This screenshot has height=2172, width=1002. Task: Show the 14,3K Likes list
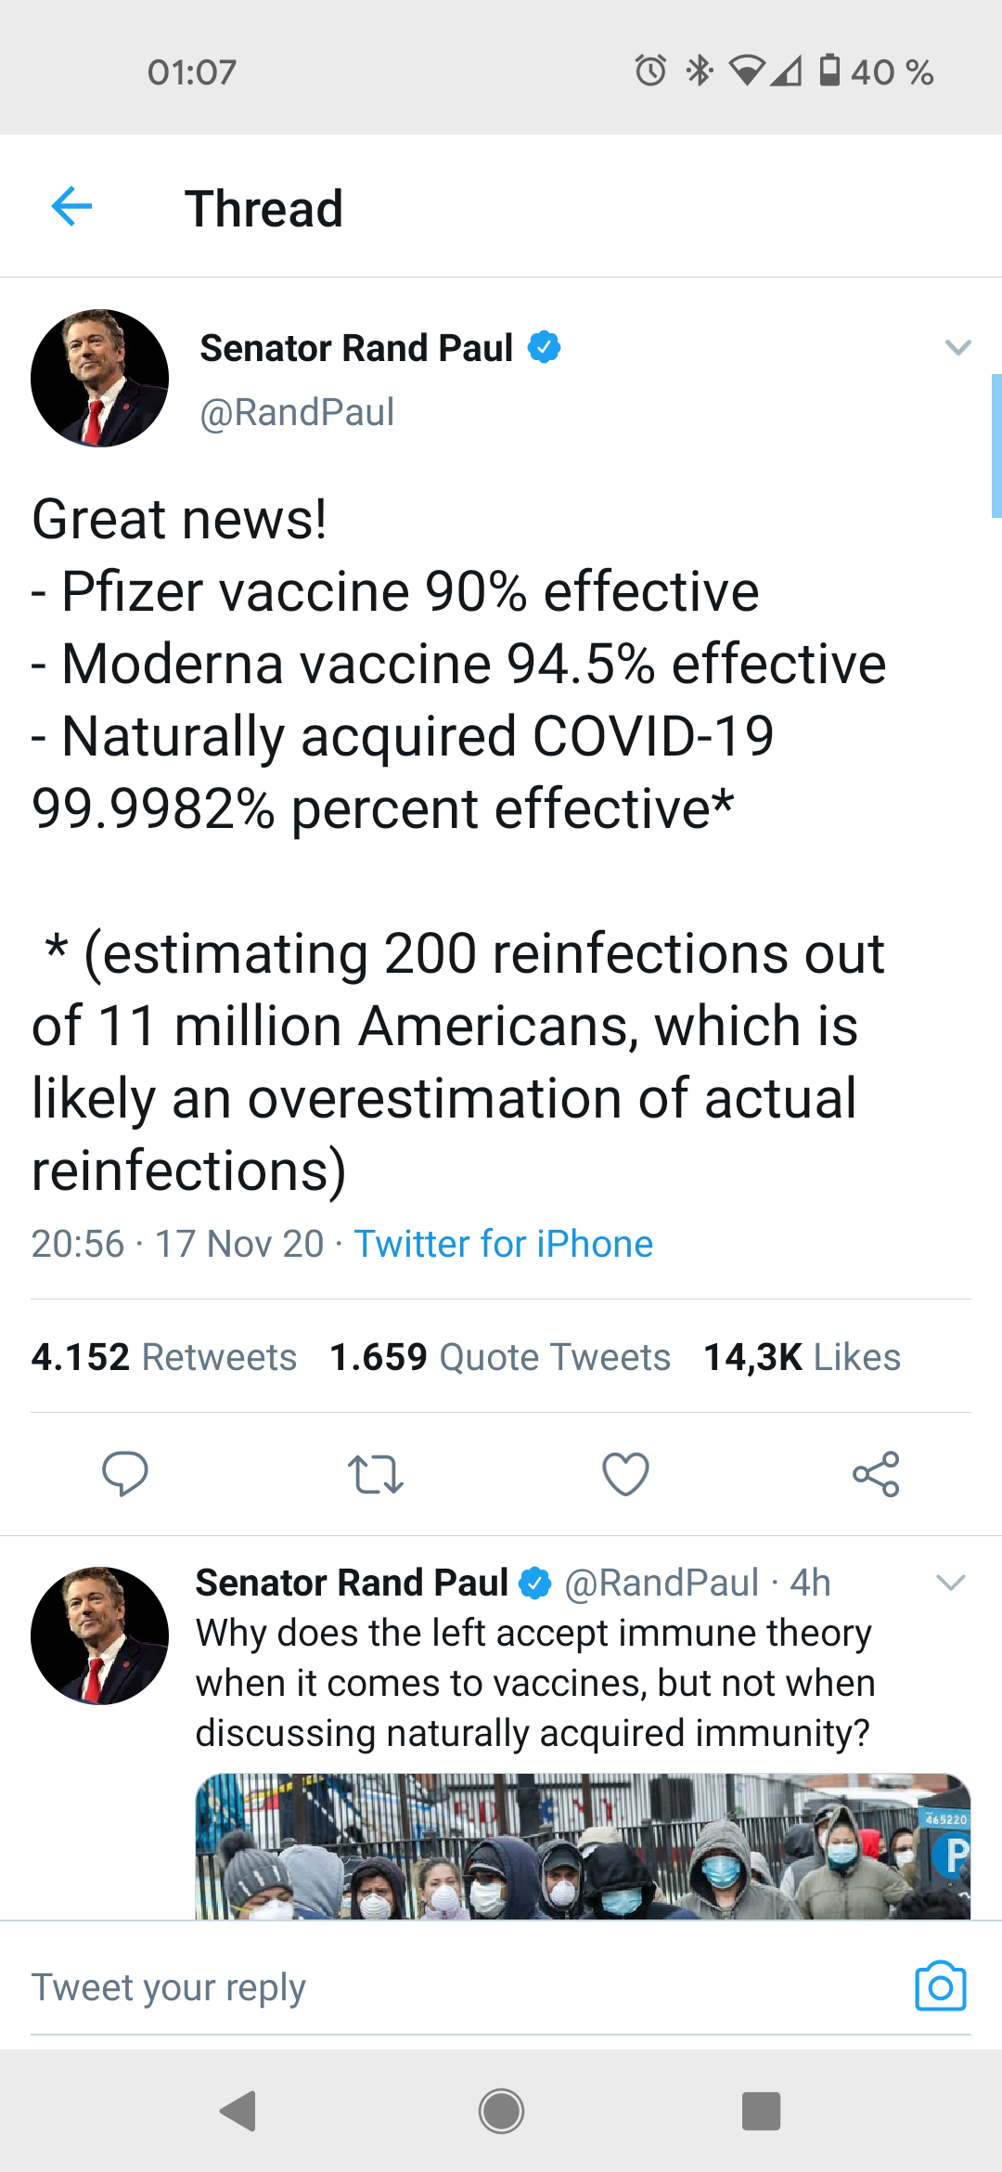coord(802,1357)
